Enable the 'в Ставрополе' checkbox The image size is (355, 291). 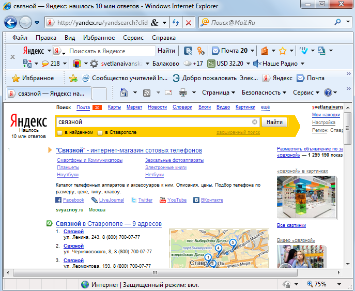point(100,132)
